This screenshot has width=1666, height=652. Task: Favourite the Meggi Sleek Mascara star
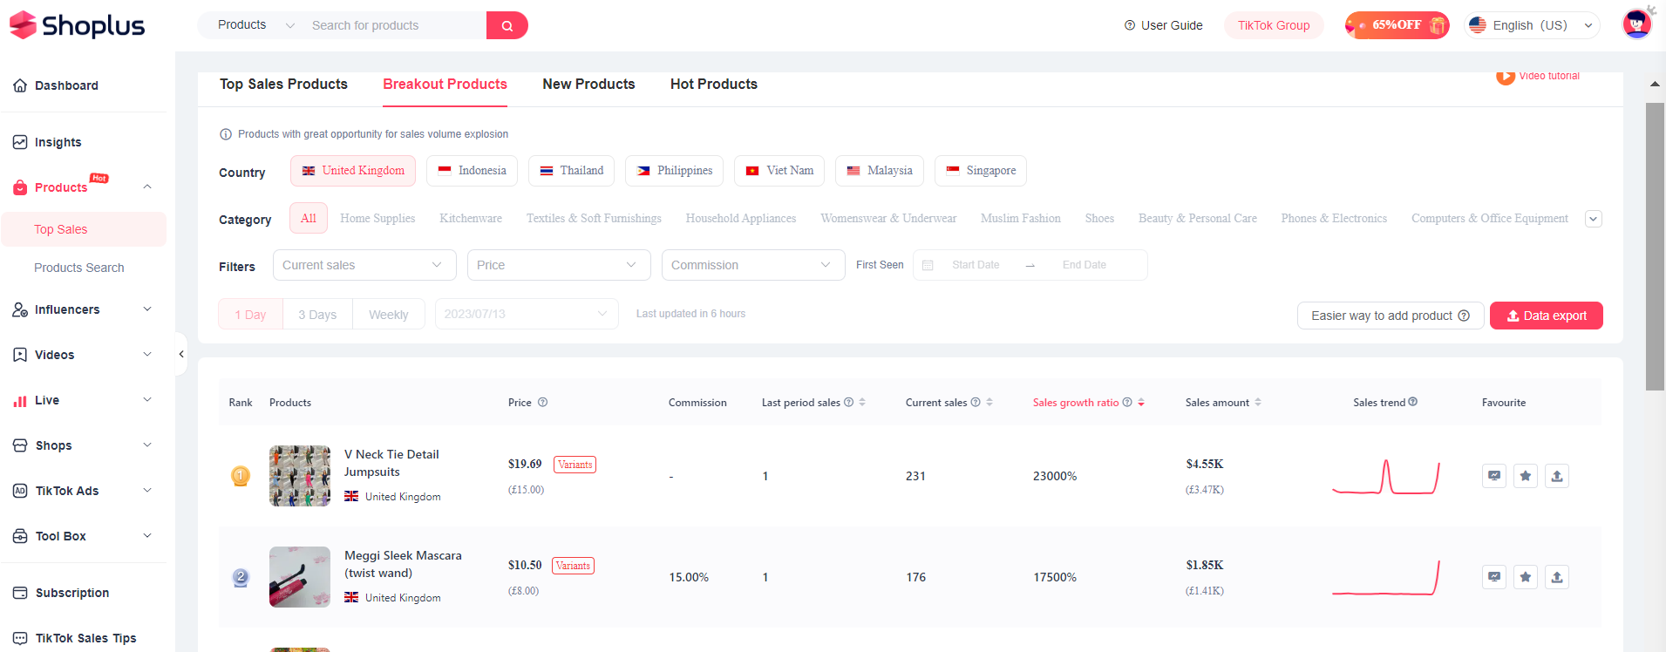(x=1526, y=577)
